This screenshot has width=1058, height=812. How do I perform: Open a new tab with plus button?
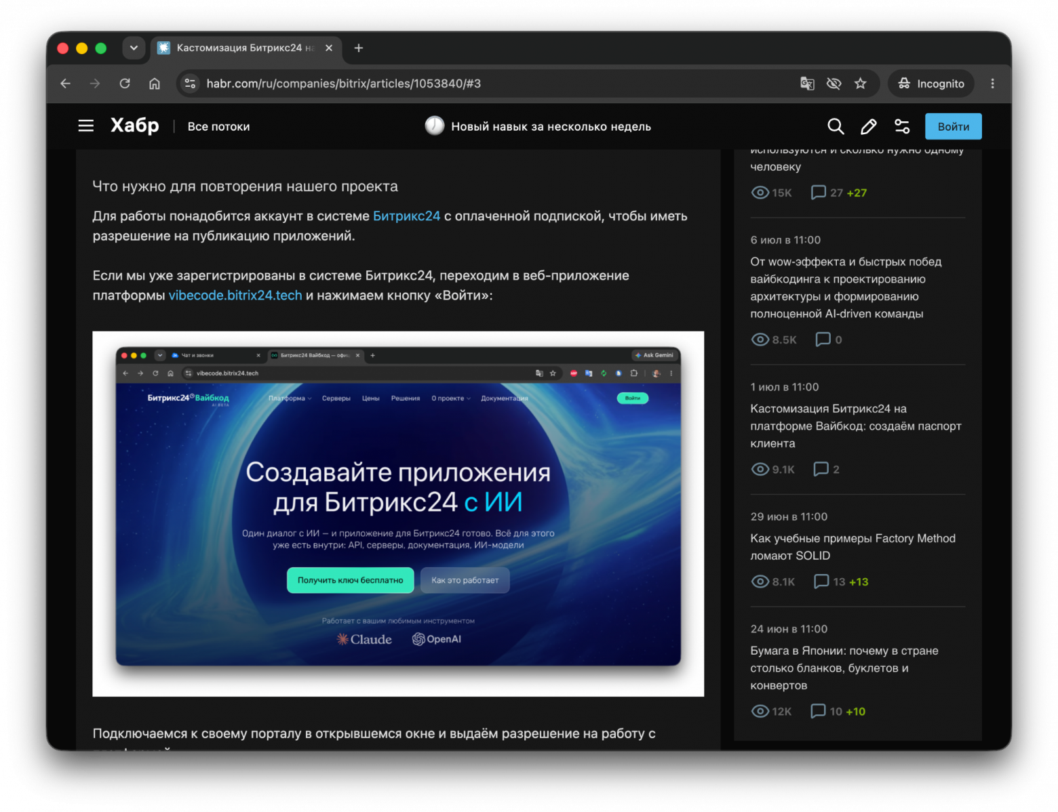point(359,48)
